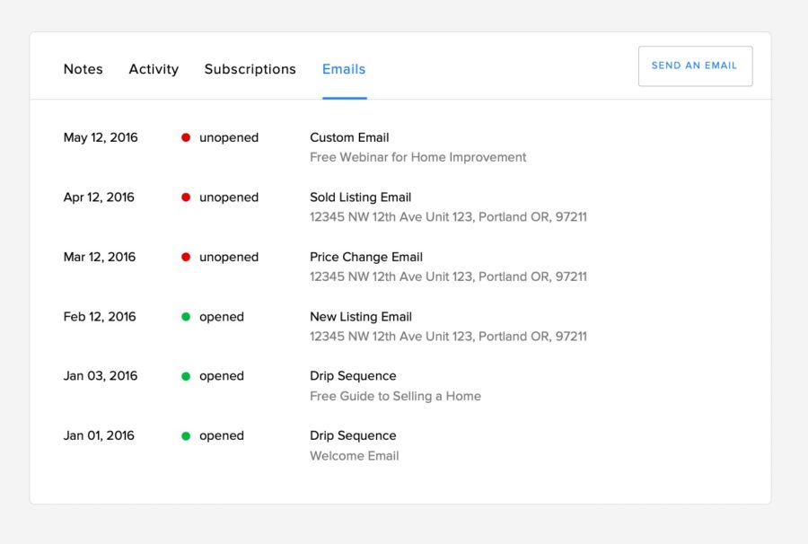The height and width of the screenshot is (544, 808).
Task: Click the red status dot beside Mar 12, 2016
Action: [186, 257]
